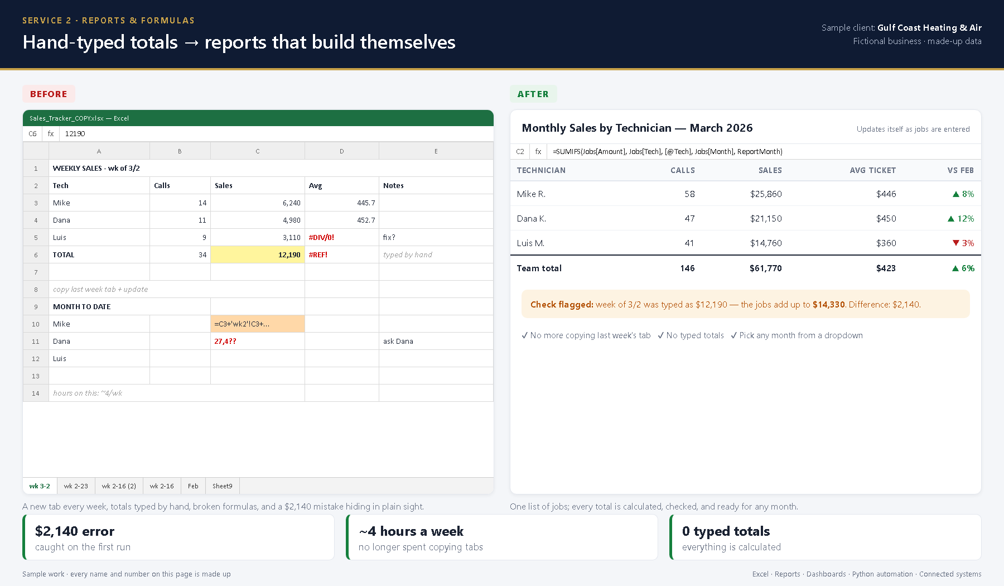Select the C6 name box
1004x586 pixels.
[32, 134]
